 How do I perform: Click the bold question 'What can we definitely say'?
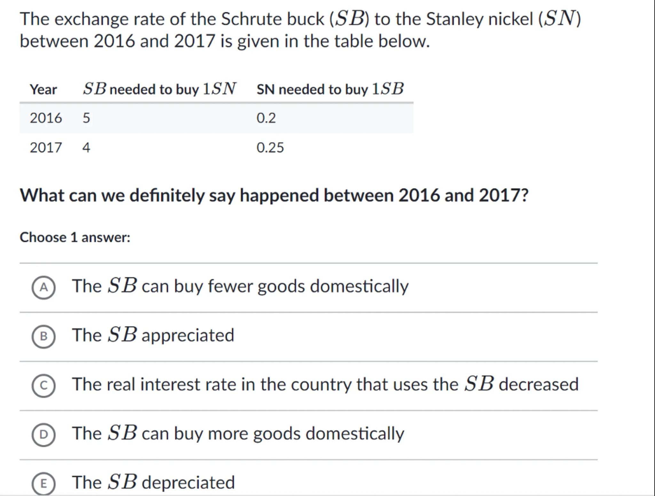(274, 195)
